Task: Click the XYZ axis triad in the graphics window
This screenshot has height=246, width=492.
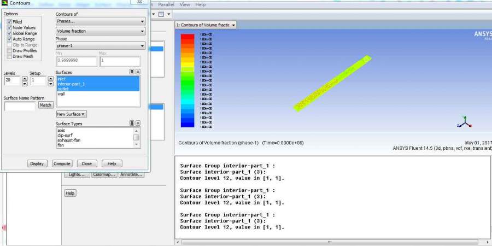Action: tap(465, 122)
